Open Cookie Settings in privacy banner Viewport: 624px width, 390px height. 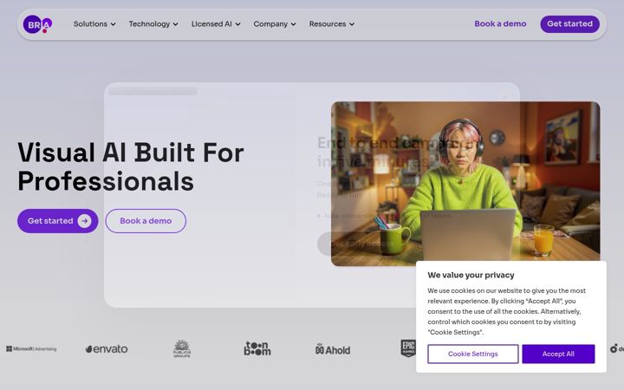coord(473,354)
